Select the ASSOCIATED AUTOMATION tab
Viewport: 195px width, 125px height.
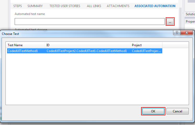click(155, 6)
